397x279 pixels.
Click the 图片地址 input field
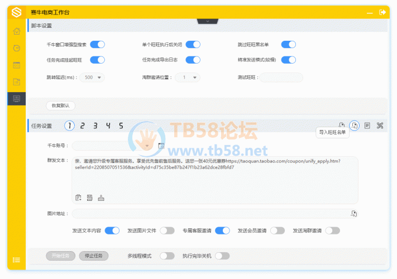[x=215, y=214]
